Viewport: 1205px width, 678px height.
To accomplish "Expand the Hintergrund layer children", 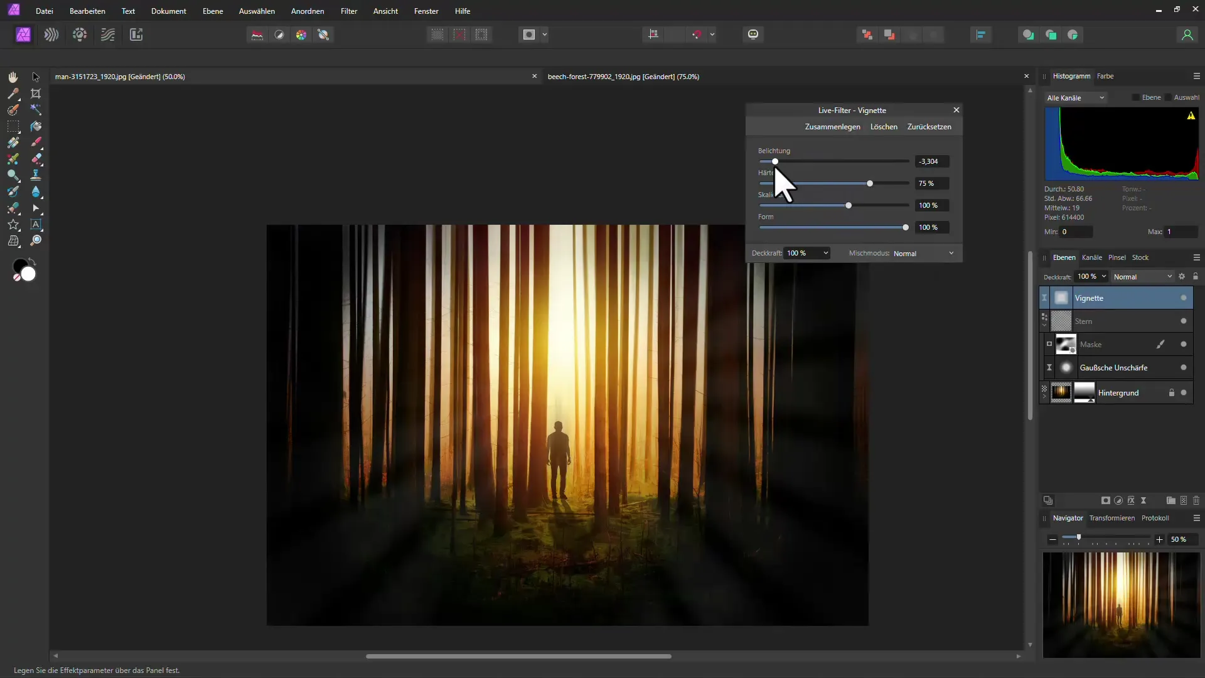I will point(1044,397).
